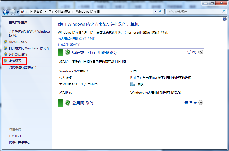Select Windows 防火墙 breadcrumb segment
Viewport: 229px width, 151px height.
[x=88, y=12]
